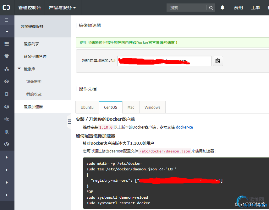The height and width of the screenshot is (210, 269).
Task: Toggle the hamburger menu icon in left rail
Action: point(7,20)
